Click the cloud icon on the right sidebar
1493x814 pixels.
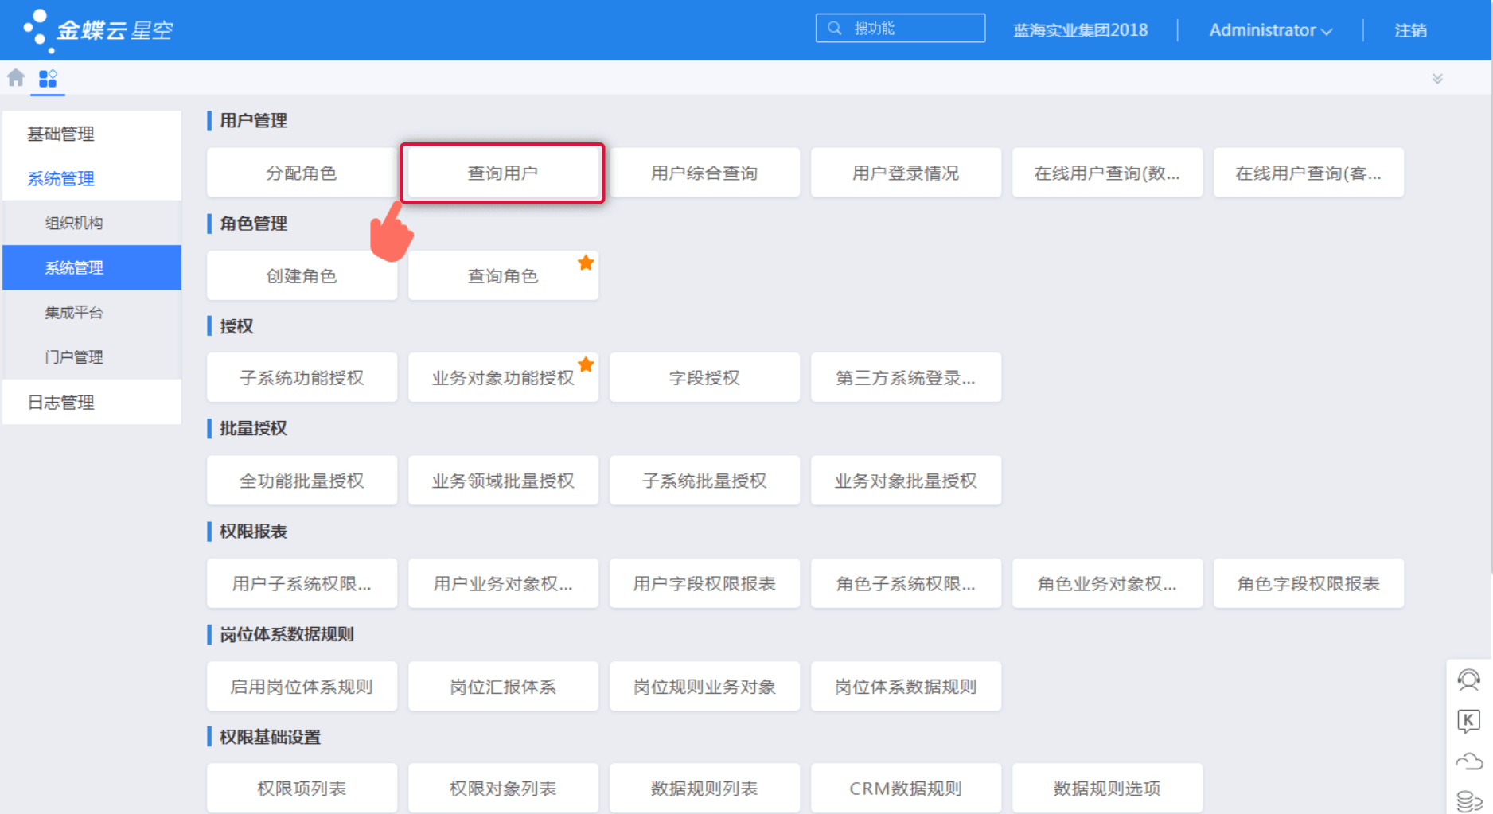(x=1468, y=761)
